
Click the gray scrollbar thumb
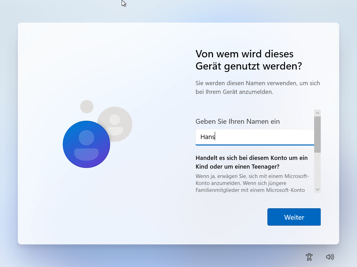tap(317, 135)
